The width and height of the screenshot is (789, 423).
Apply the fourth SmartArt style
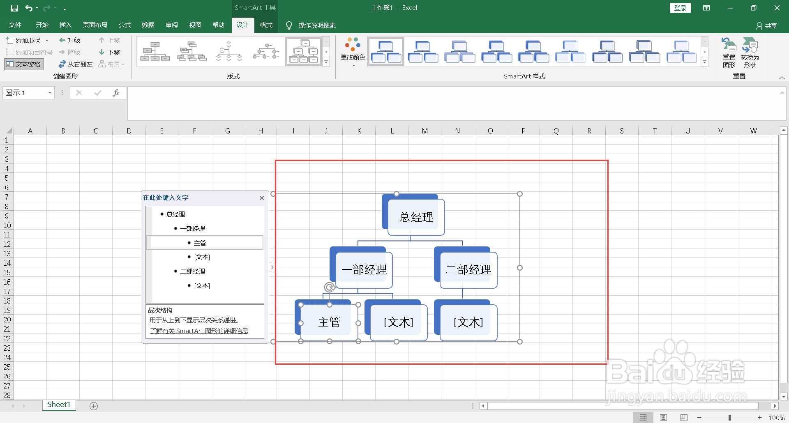(x=497, y=51)
